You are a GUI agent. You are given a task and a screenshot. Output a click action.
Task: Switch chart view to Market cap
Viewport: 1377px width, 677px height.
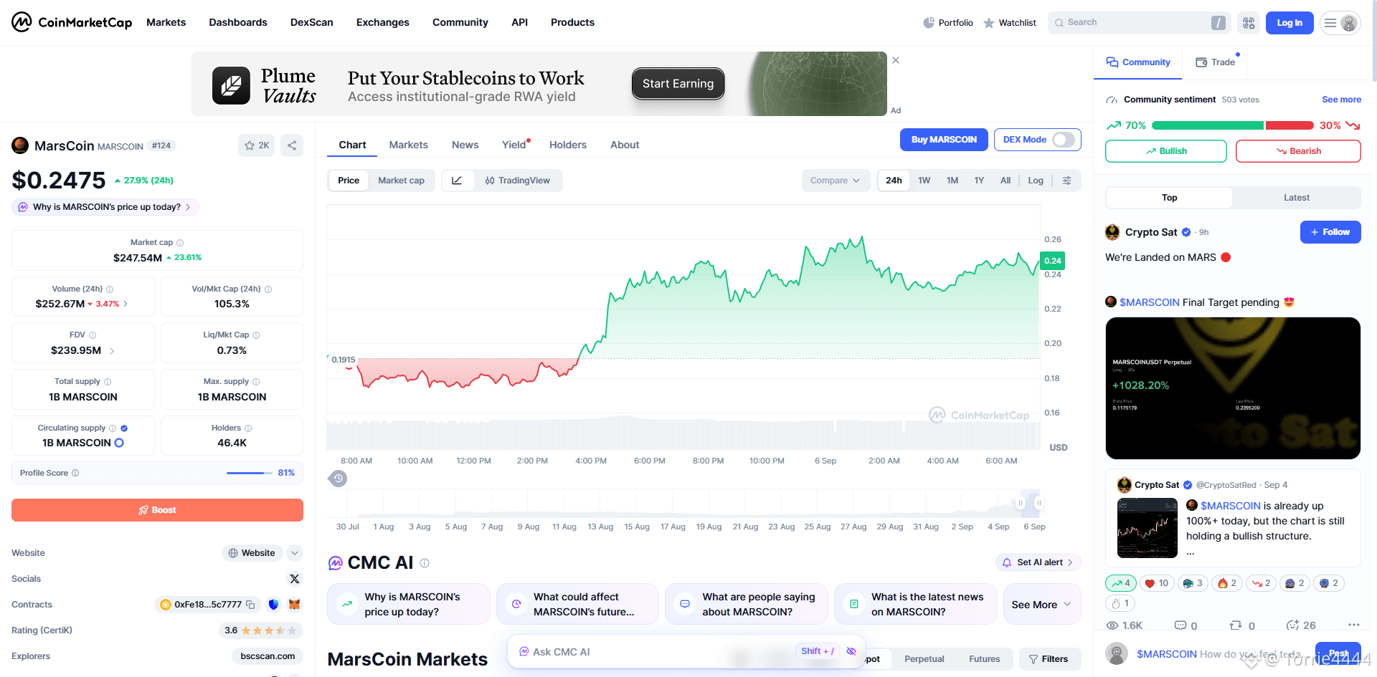pyautogui.click(x=401, y=181)
